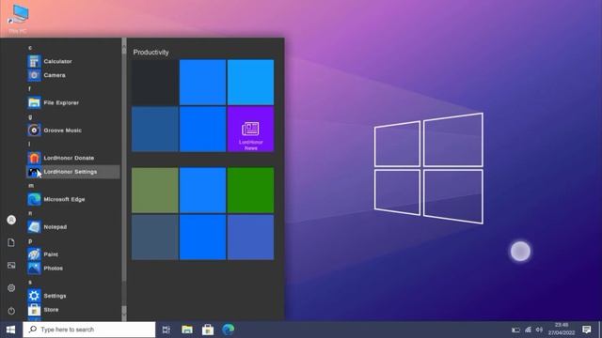This screenshot has height=338, width=602.
Task: Launch Groove Music
Action: point(73,131)
